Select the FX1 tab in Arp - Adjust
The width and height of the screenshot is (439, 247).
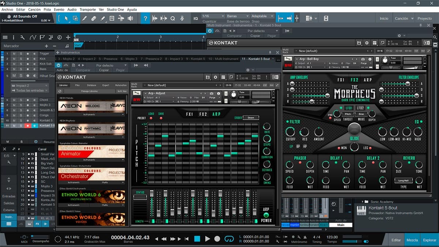(190, 114)
